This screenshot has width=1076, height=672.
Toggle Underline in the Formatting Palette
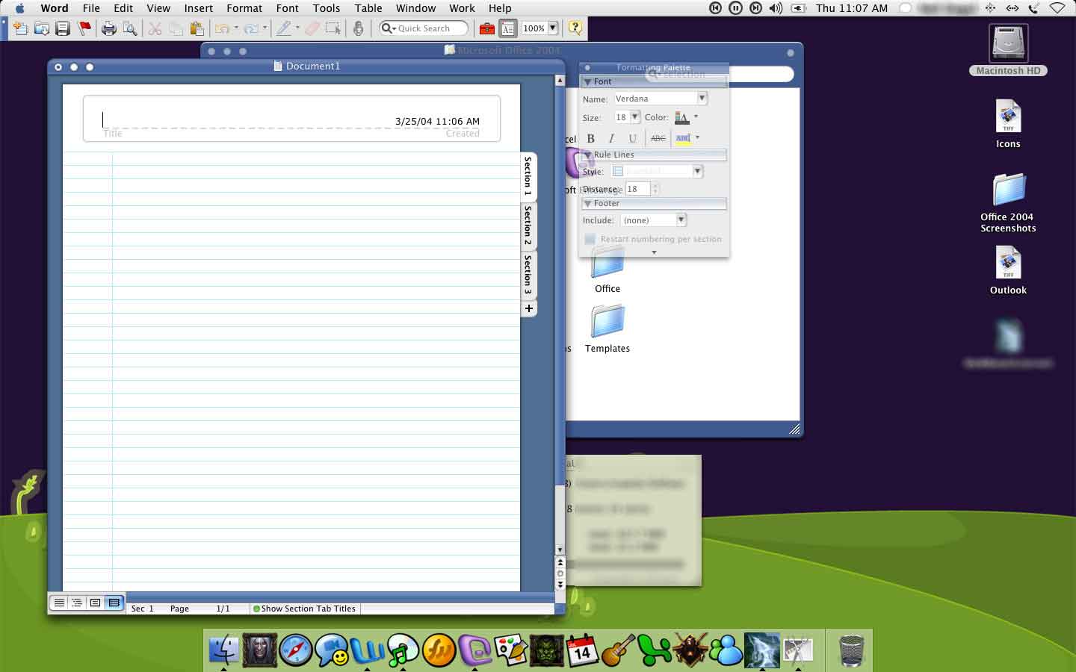coord(632,138)
